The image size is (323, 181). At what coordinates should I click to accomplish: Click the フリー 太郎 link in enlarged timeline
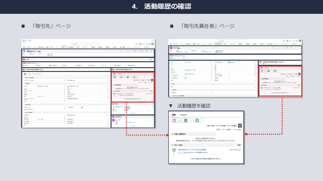coord(183,153)
